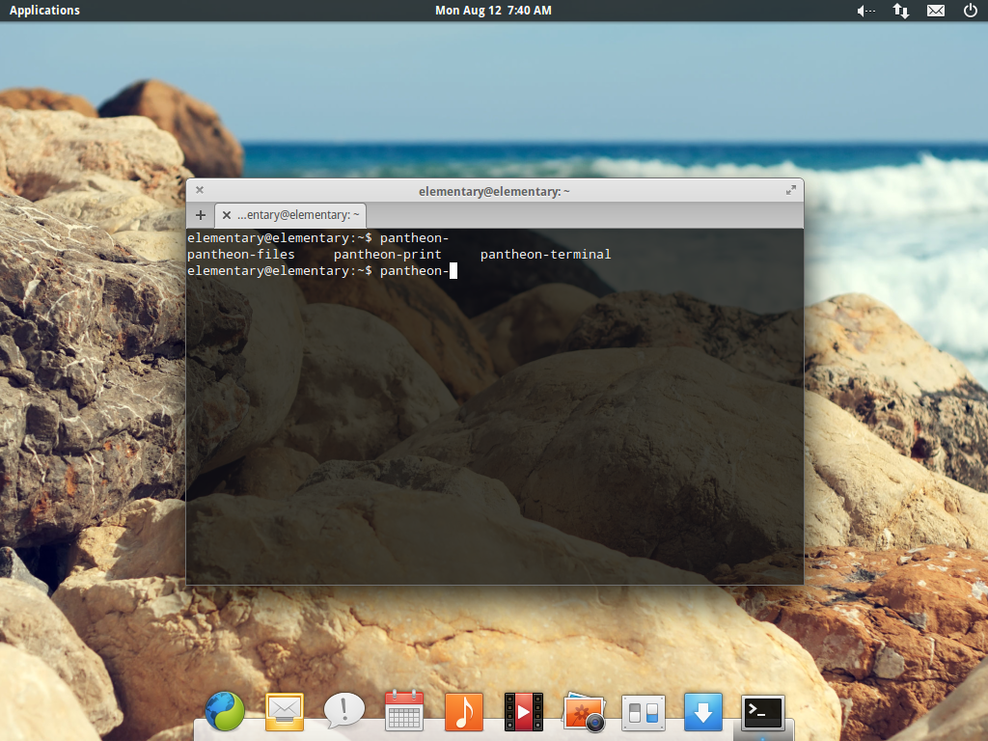Viewport: 988px width, 741px height.
Task: Select the ...entary@elementary: ~ tab
Action: pos(290,215)
